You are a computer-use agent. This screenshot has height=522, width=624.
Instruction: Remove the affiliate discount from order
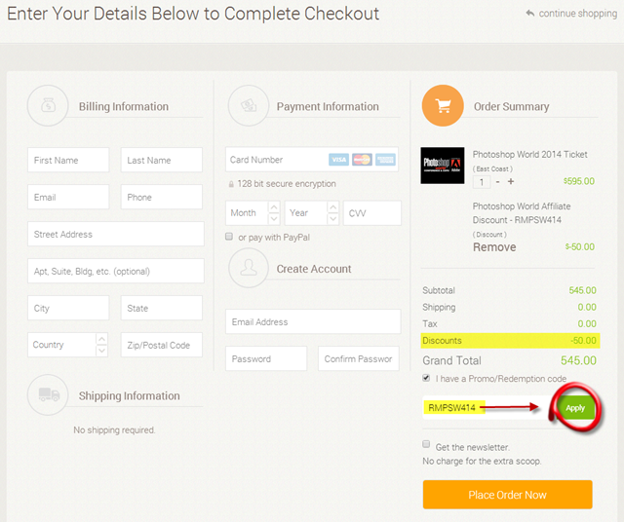coord(494,247)
